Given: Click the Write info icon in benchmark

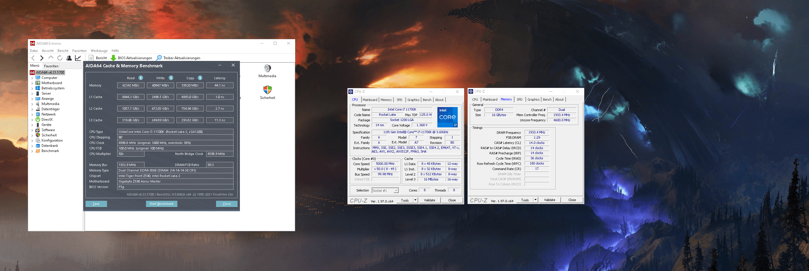Looking at the screenshot, I should pyautogui.click(x=171, y=78).
